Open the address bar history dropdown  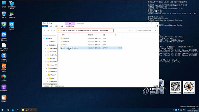130,31
